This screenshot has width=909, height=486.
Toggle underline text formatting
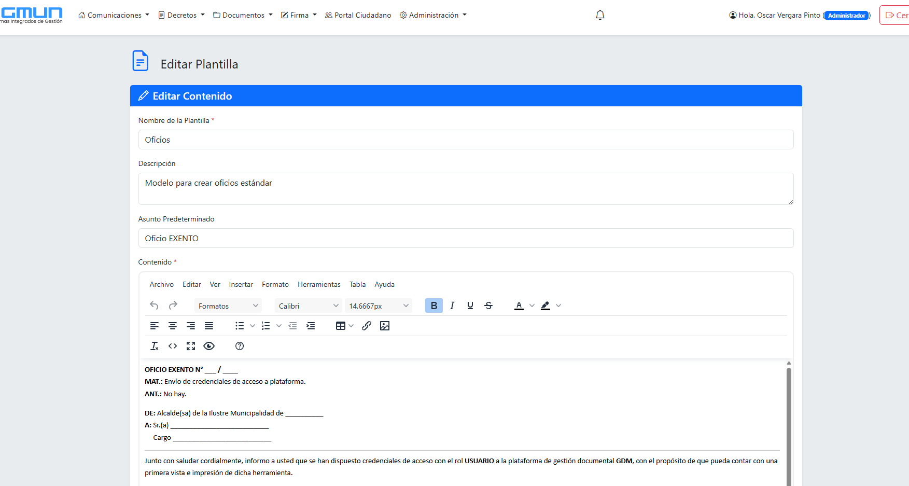click(x=470, y=306)
